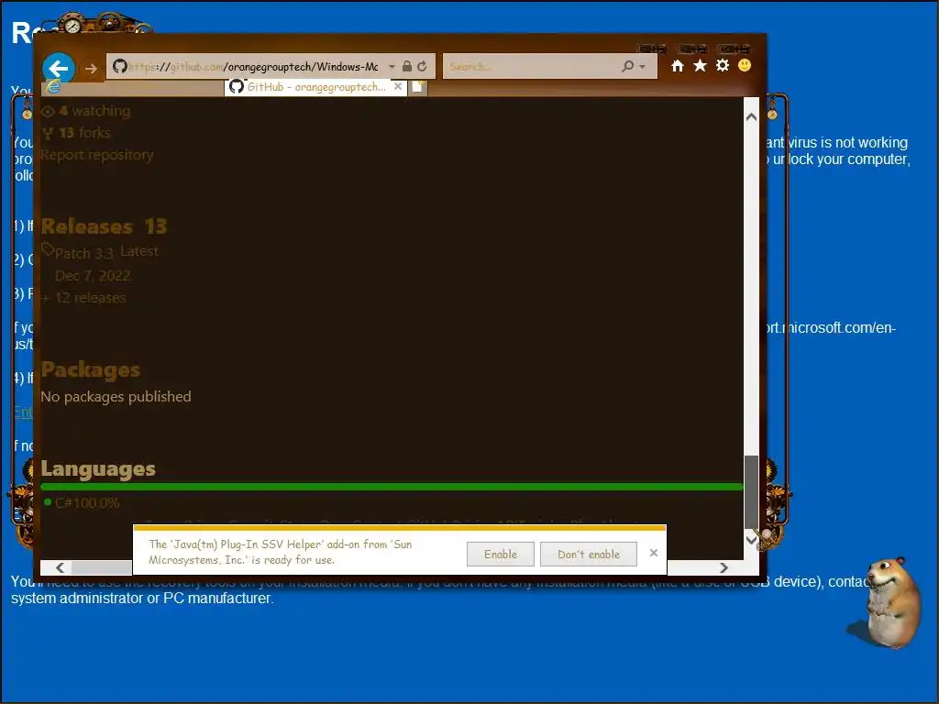Click 'No packages published' text
This screenshot has width=939, height=704.
(x=116, y=396)
